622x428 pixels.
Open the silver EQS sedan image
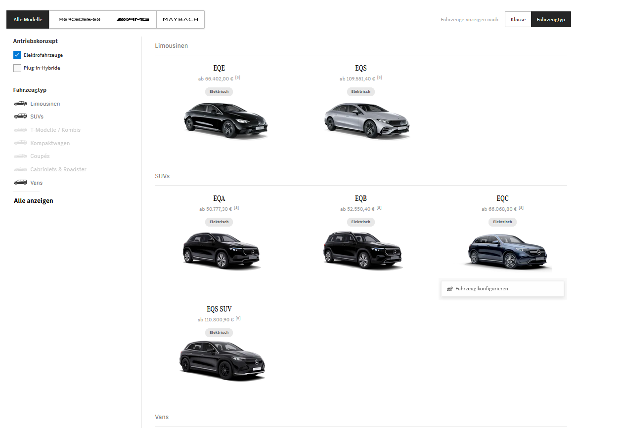[x=367, y=120]
